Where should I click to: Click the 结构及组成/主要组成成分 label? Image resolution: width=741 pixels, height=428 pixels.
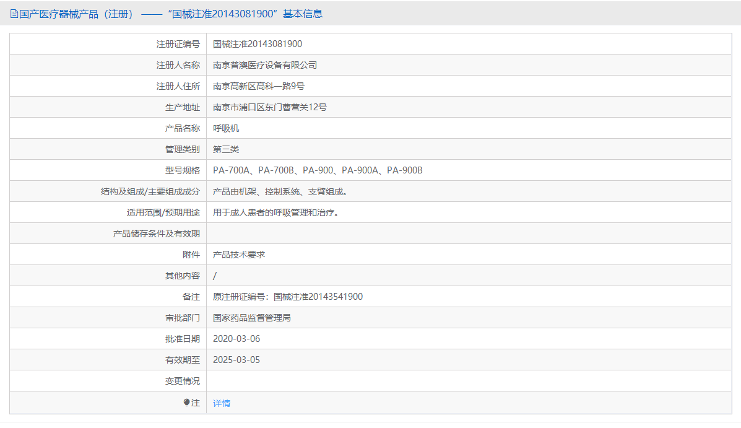(150, 191)
